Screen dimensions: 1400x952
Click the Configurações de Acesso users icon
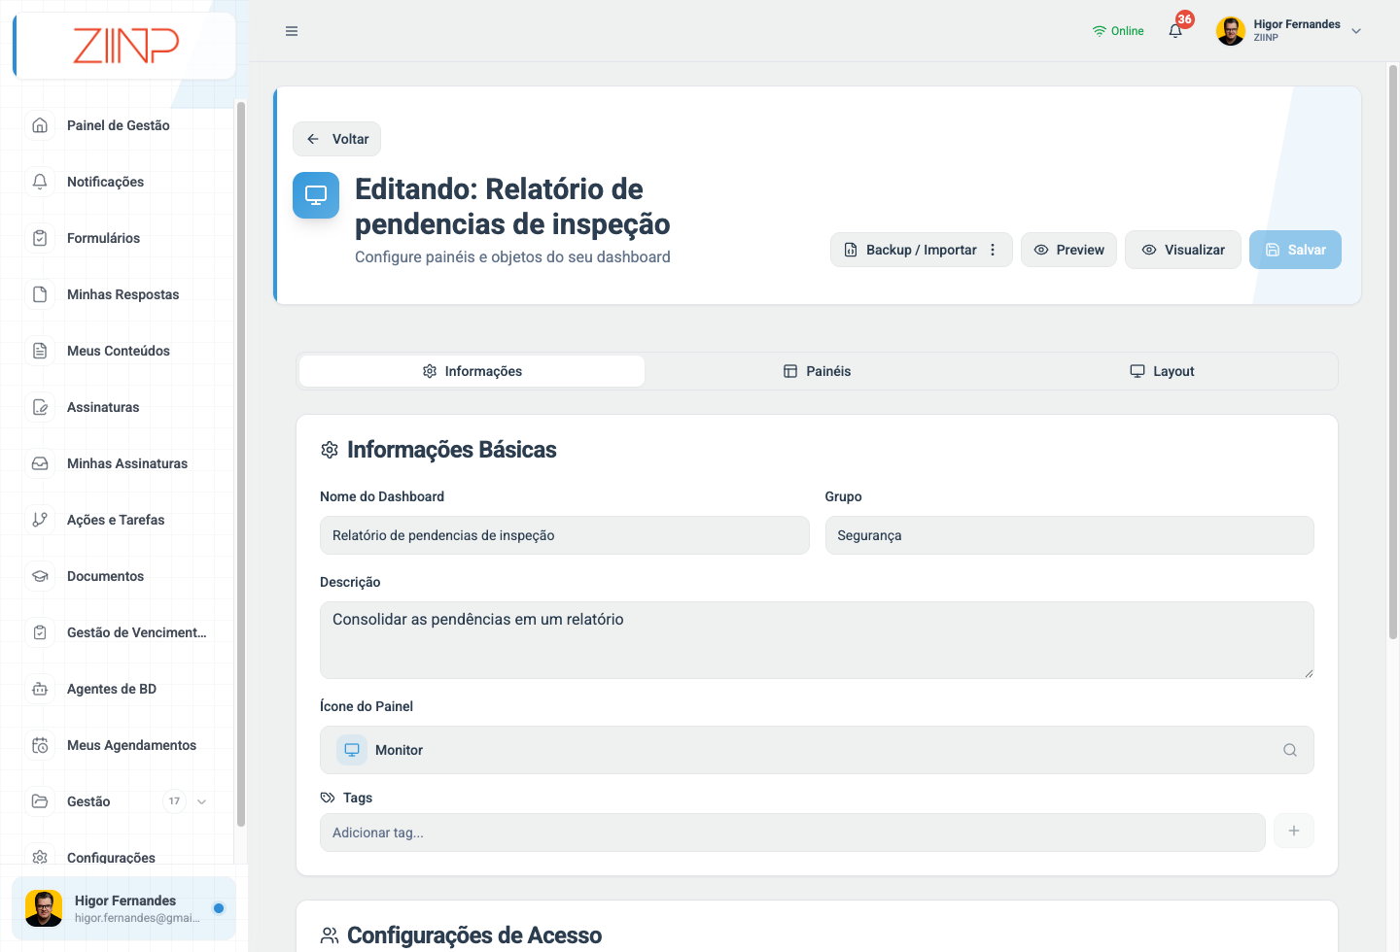(x=330, y=935)
